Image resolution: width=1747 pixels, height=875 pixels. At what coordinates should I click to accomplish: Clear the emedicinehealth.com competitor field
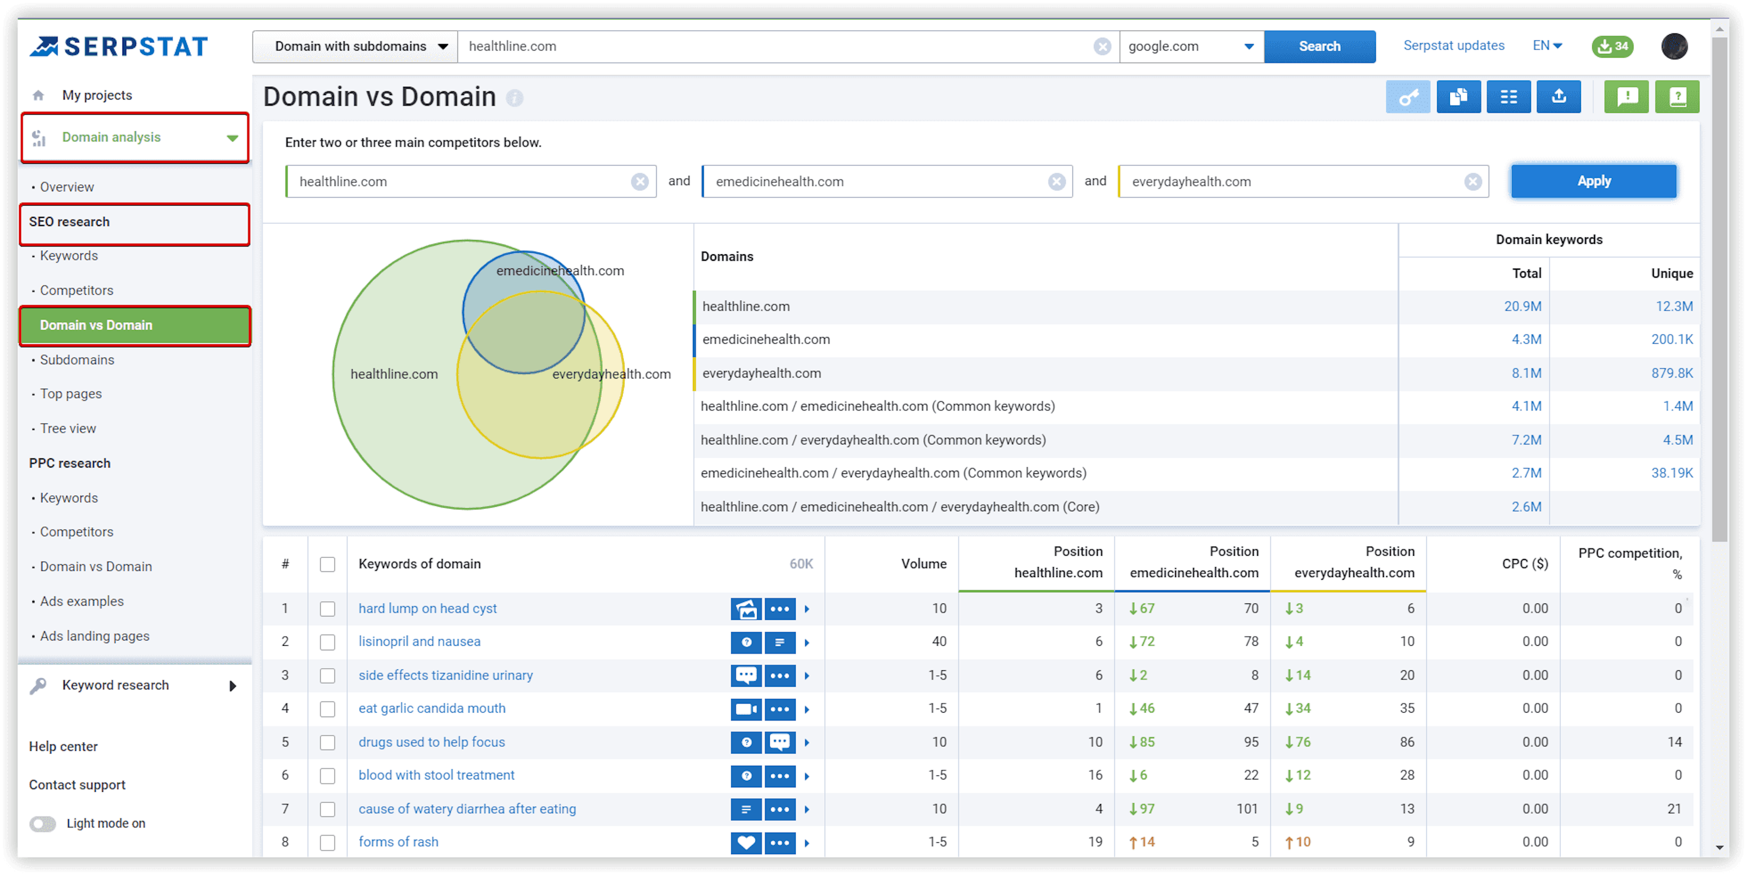pos(1056,181)
